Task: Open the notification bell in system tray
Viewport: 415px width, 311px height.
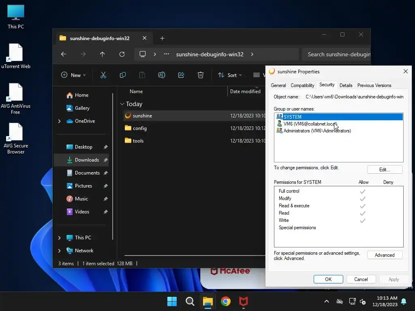Action: point(404,301)
